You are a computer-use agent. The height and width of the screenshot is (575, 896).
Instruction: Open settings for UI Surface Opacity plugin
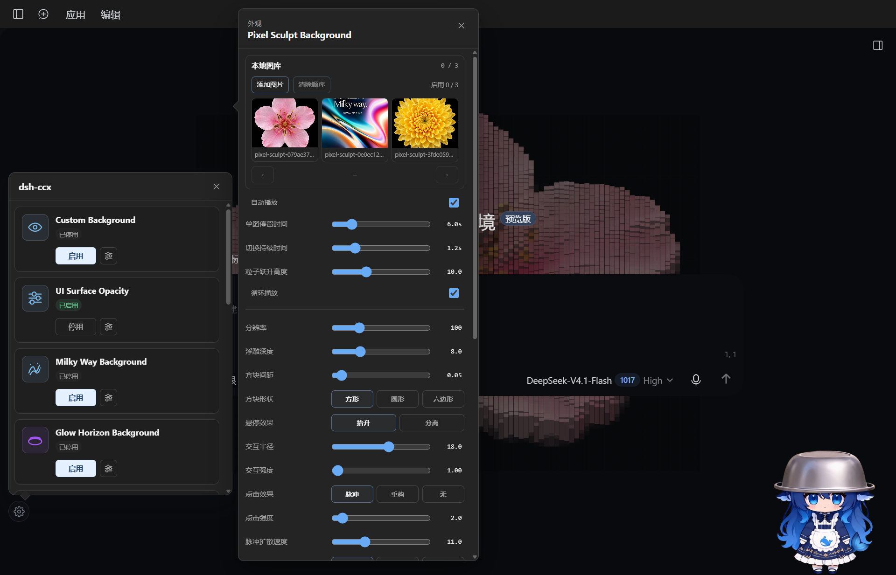tap(109, 326)
